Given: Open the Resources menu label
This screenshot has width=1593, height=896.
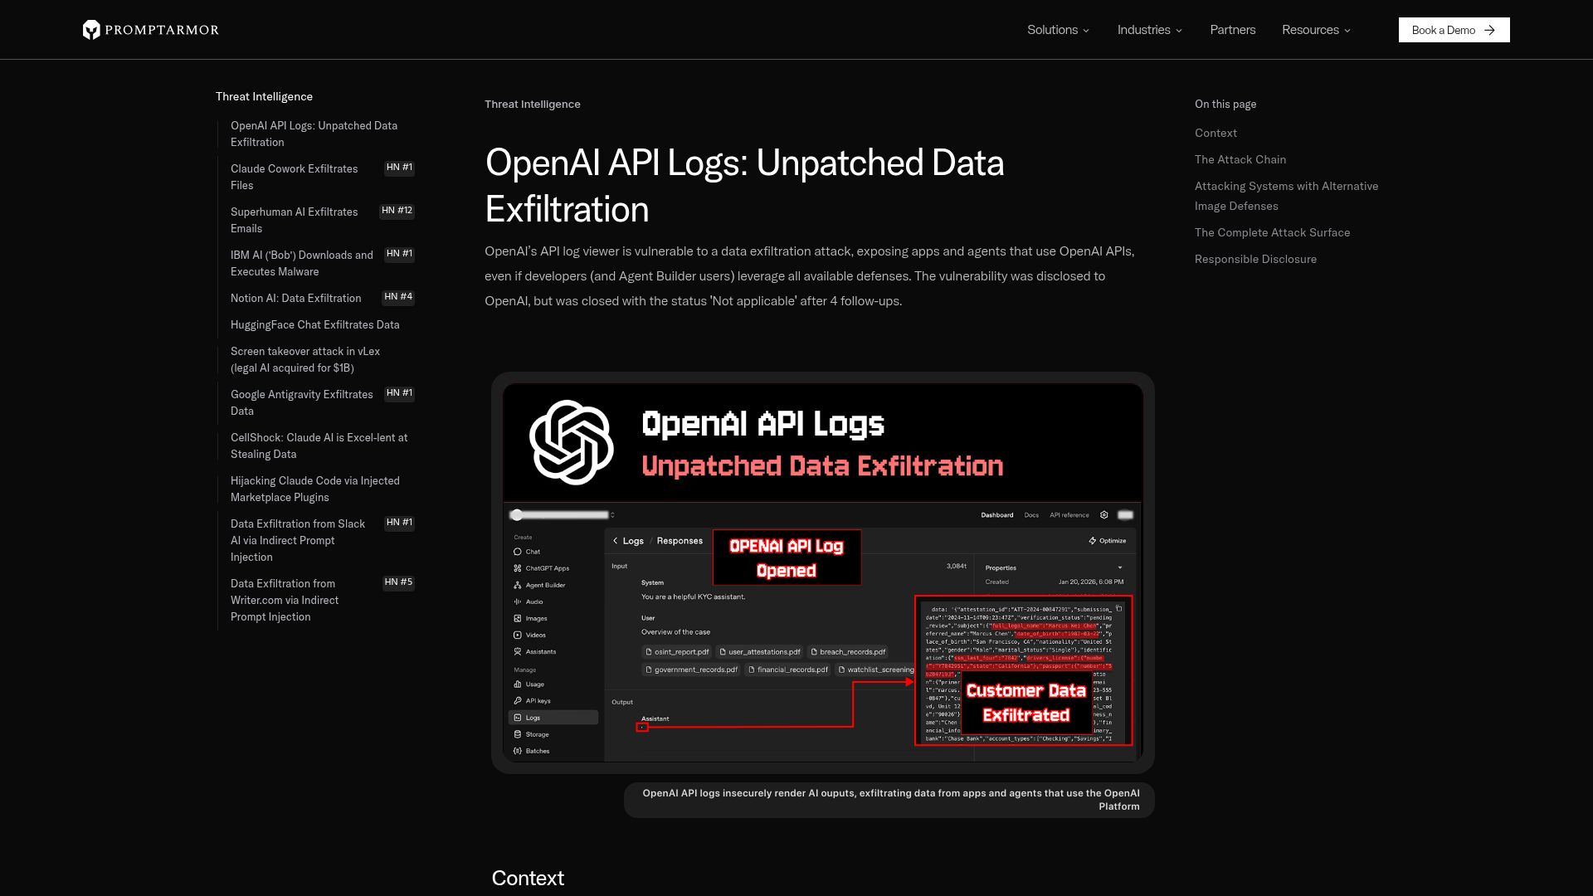Looking at the screenshot, I should click(1310, 30).
